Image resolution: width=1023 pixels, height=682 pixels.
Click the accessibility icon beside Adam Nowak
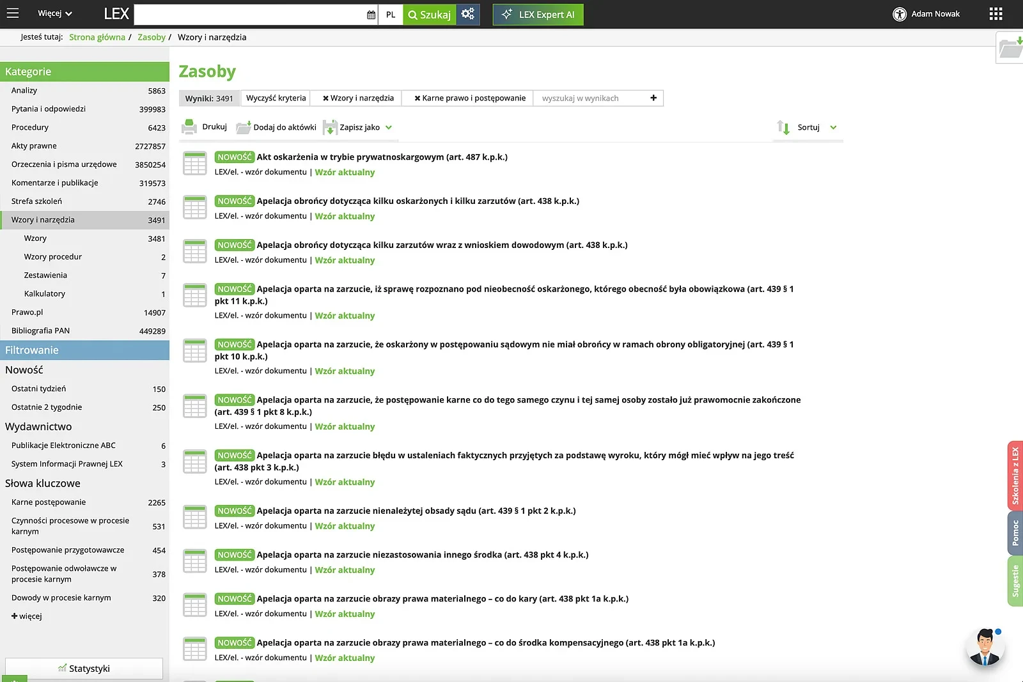point(900,14)
